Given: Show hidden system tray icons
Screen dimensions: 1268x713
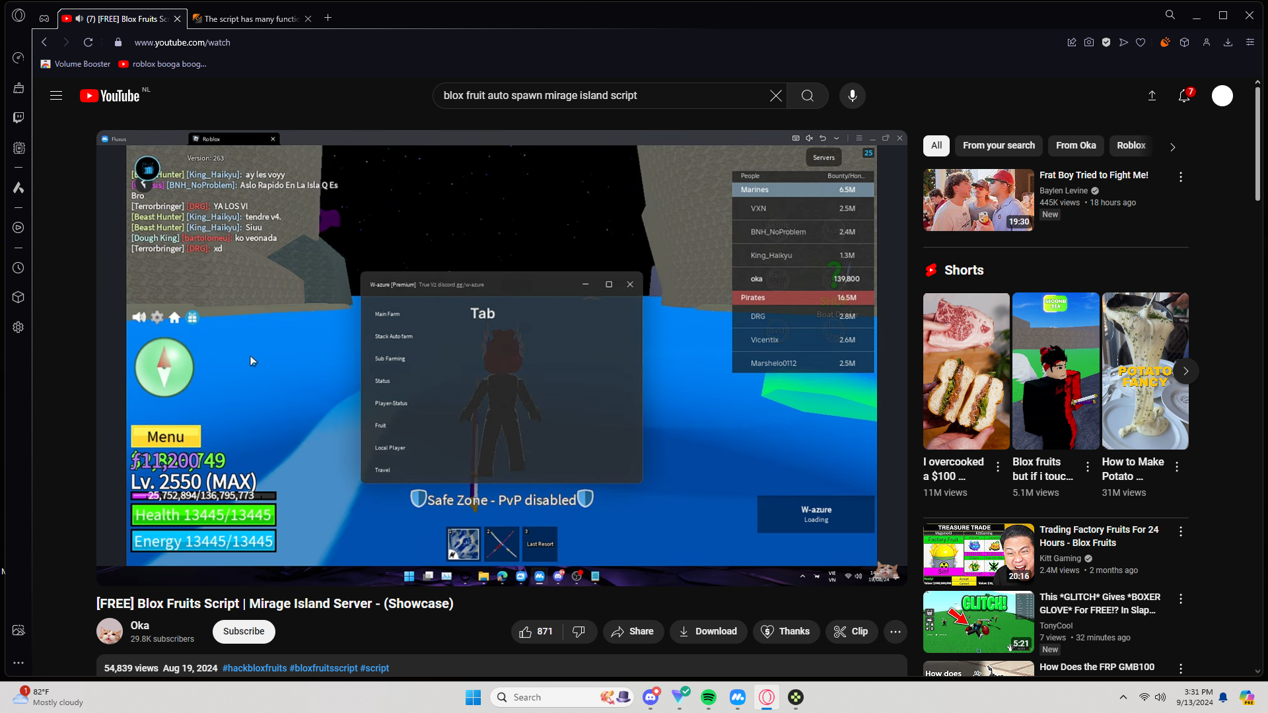Looking at the screenshot, I should (x=1123, y=697).
